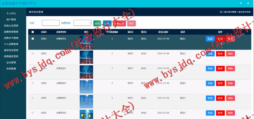Click 删除 for row 名称5
Screen dimensions: 254x119
click(230, 98)
